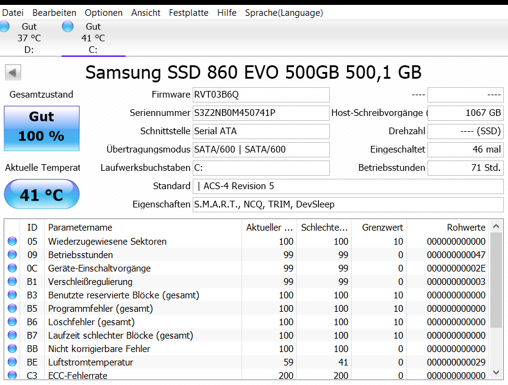Select Laufzeit schlechter Blöcke (gesamt) text
This screenshot has height=385, width=508.
pyautogui.click(x=121, y=336)
